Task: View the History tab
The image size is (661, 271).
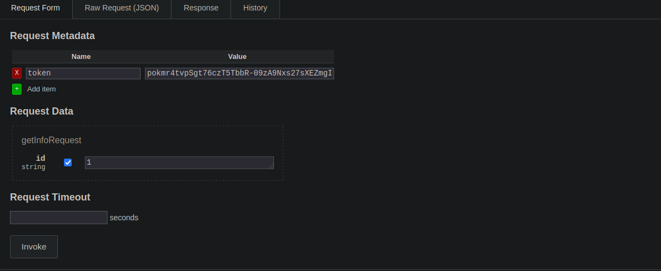Action: [x=255, y=8]
